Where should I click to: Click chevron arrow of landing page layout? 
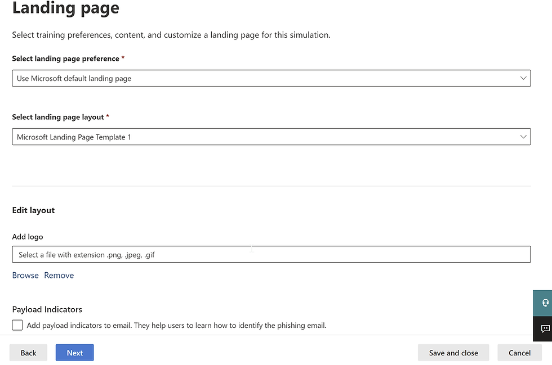pos(523,137)
